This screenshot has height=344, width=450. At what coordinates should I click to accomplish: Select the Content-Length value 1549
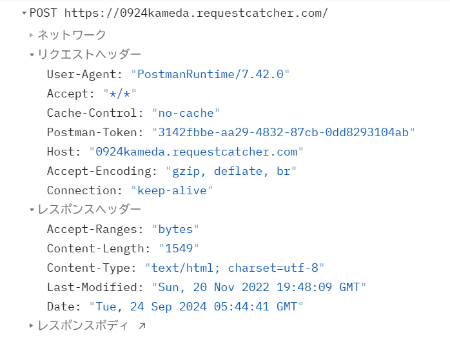(179, 248)
